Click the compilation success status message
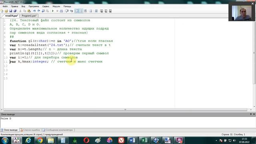The width and height of the screenshot is (256, 144). (x=32, y=134)
